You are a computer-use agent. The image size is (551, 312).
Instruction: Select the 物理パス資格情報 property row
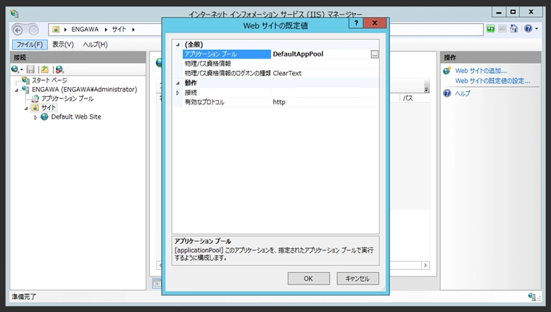(x=281, y=64)
